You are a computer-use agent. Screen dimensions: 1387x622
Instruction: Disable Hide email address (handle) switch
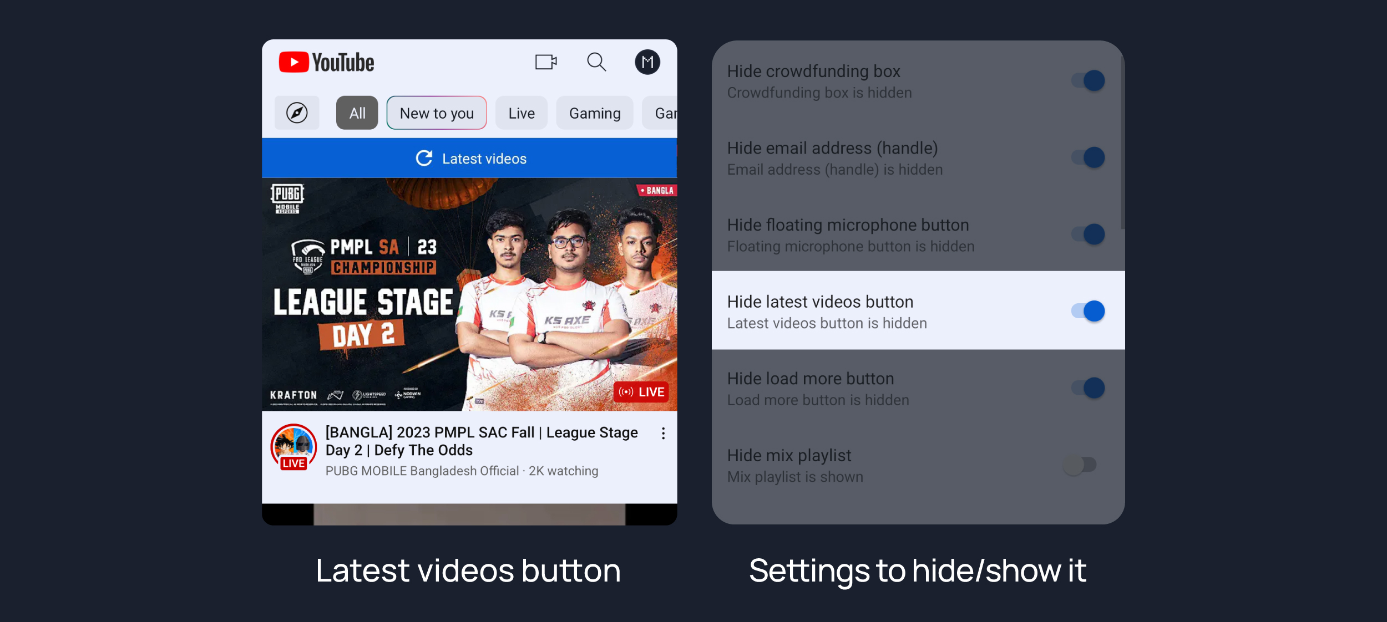click(1087, 157)
